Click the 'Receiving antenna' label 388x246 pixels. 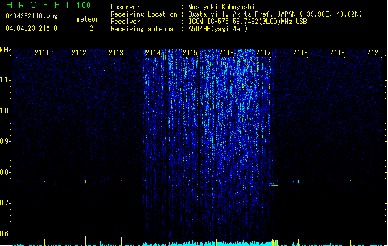(142, 29)
